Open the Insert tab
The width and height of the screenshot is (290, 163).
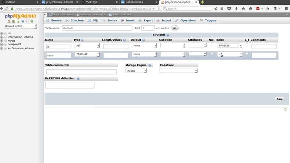click(x=128, y=20)
